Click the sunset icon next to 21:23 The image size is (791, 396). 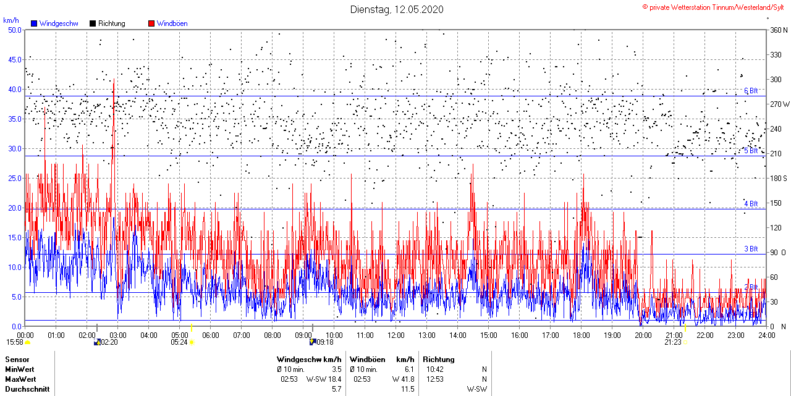coord(685,342)
